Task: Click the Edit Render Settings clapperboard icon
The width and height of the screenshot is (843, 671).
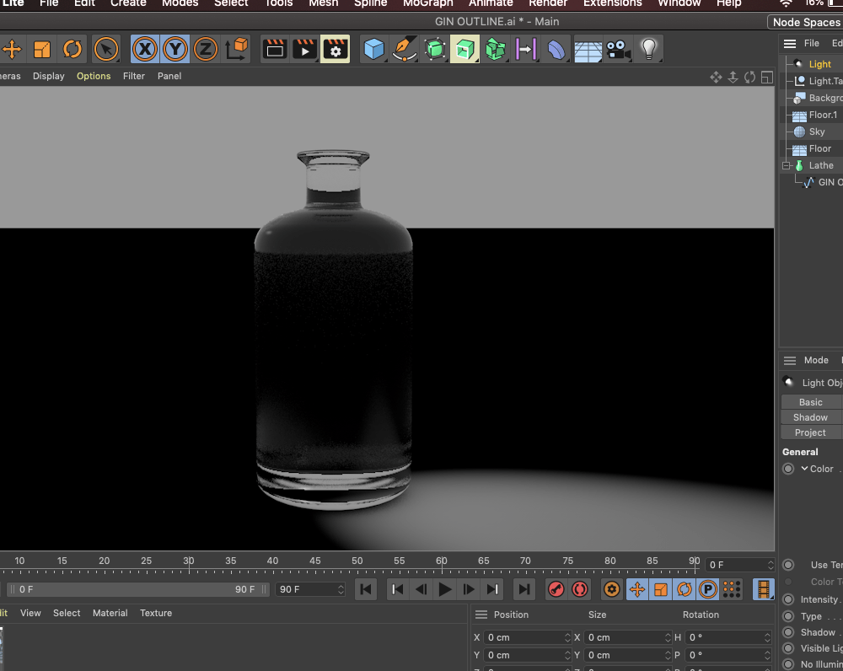Action: click(x=335, y=50)
